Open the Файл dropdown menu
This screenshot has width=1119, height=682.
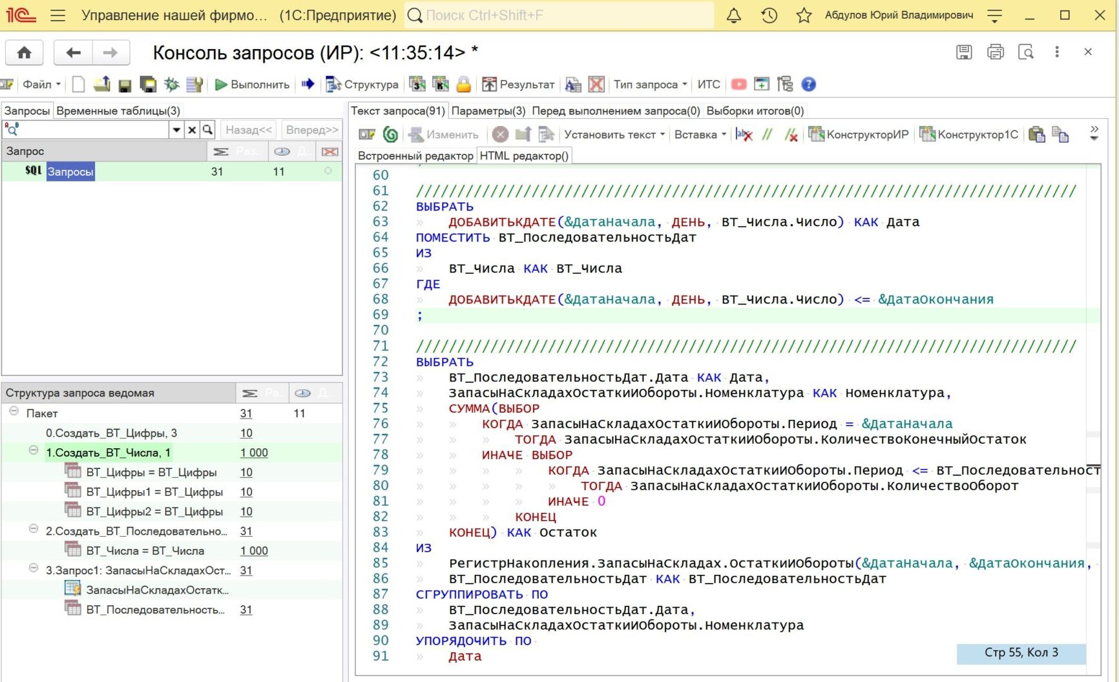(41, 85)
